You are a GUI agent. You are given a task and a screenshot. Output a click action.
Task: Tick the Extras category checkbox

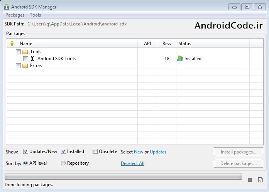pyautogui.click(x=19, y=66)
